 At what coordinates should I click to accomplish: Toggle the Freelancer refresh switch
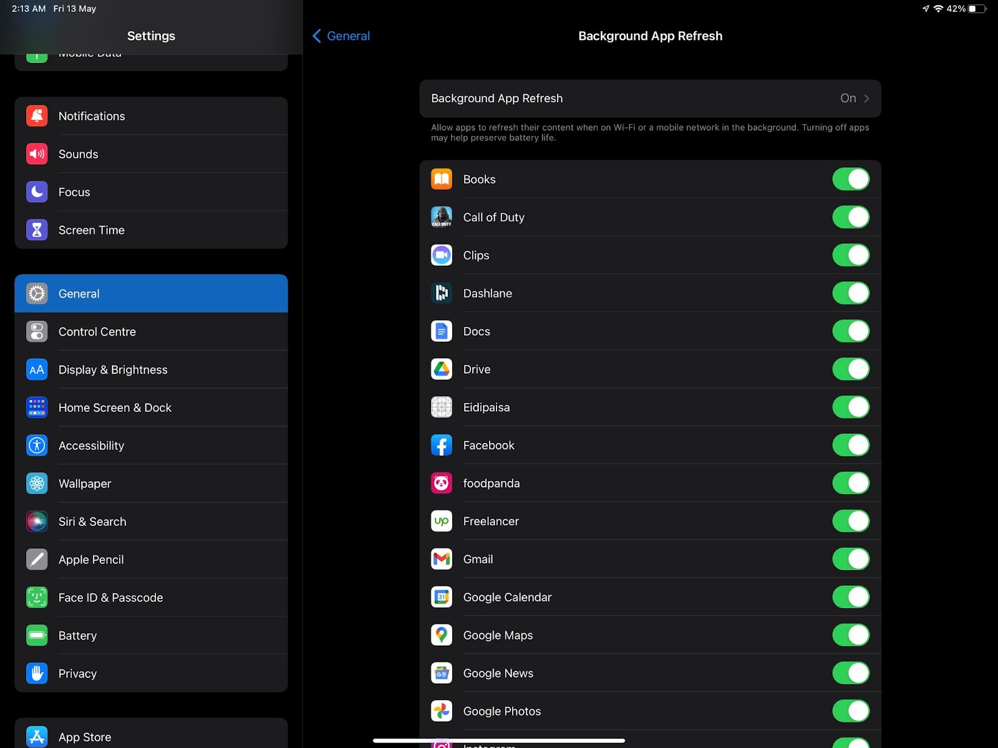tap(851, 522)
